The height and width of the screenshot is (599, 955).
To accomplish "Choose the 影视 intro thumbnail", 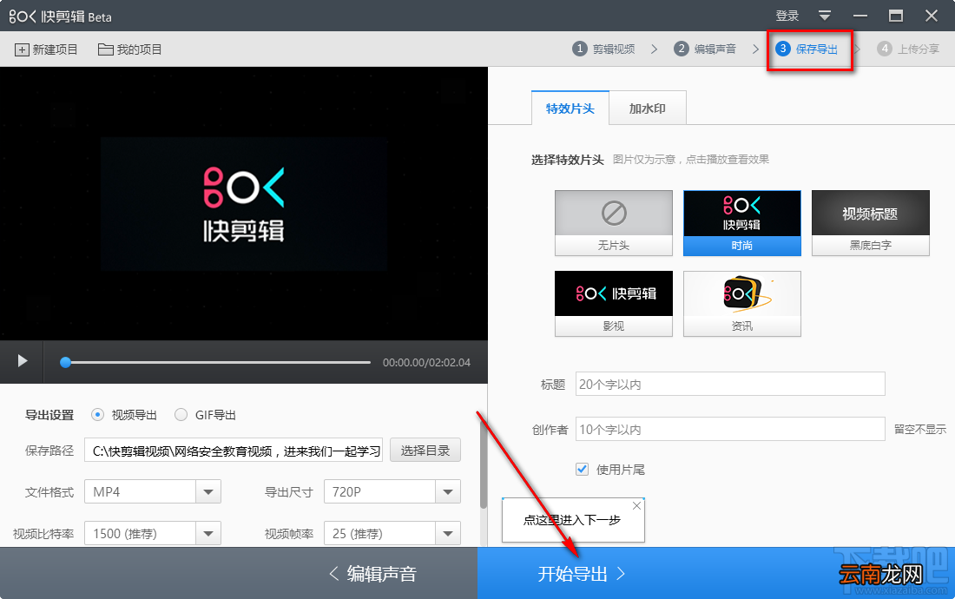I will 613,303.
